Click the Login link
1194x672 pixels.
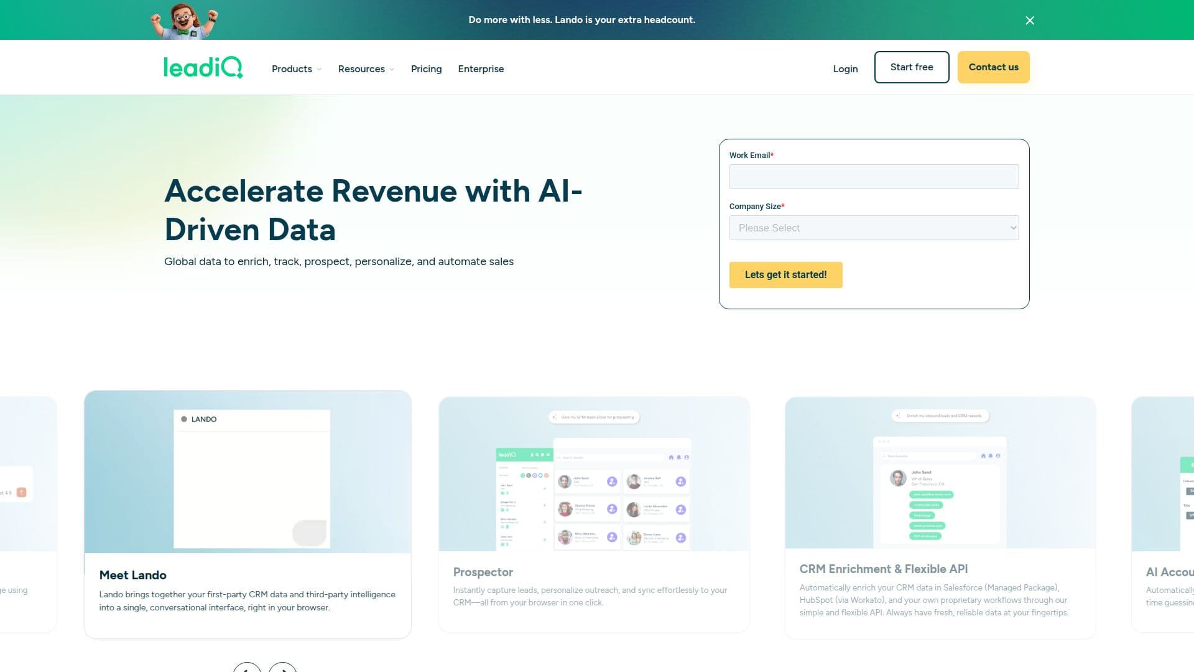(x=845, y=69)
